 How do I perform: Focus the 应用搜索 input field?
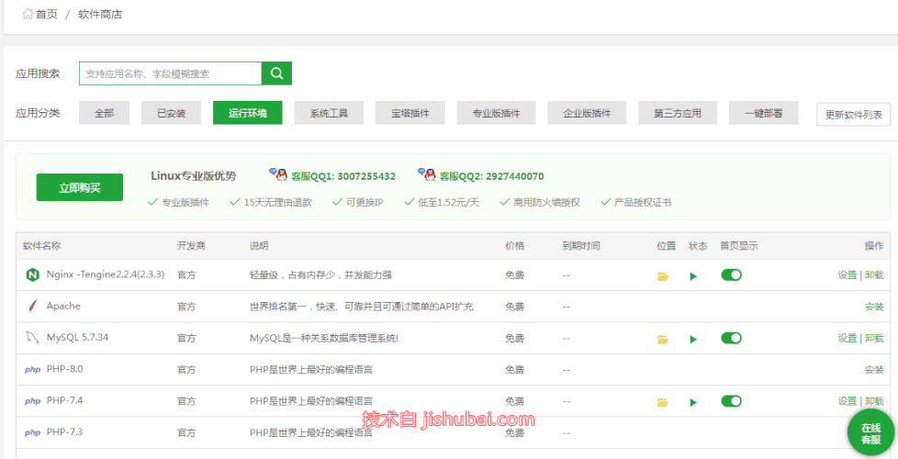[x=170, y=73]
